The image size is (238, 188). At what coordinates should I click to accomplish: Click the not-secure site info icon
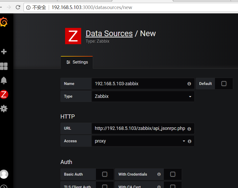tap(28, 7)
